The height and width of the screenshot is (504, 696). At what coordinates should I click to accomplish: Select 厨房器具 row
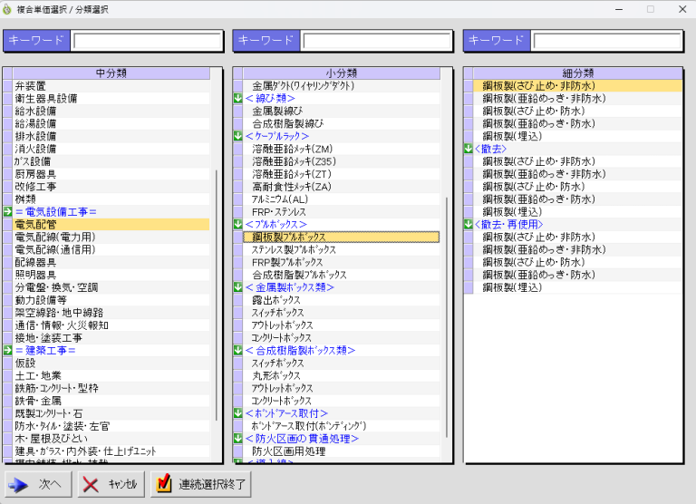111,174
